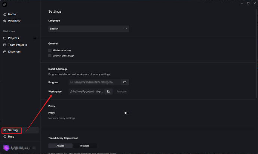Expand the Language dropdown
Image resolution: width=258 pixels, height=154 pixels.
tap(88, 29)
